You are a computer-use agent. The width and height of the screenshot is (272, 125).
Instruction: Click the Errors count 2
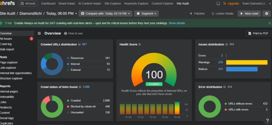(x=222, y=55)
